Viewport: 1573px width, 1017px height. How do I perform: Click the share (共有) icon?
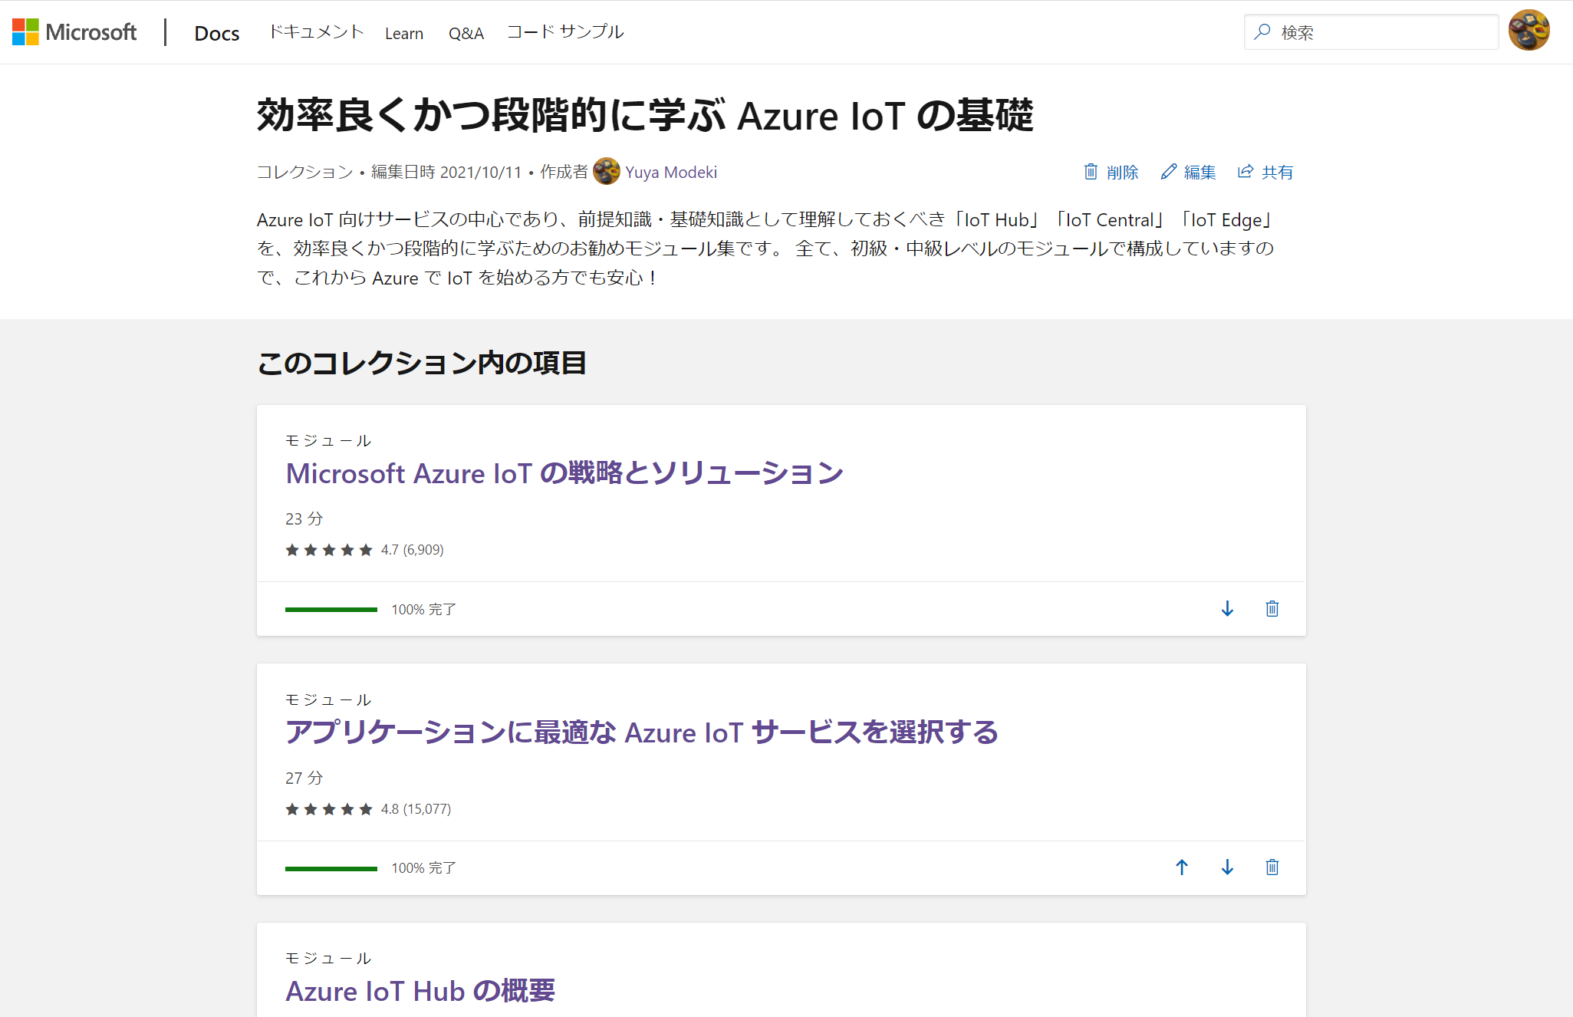[1246, 172]
